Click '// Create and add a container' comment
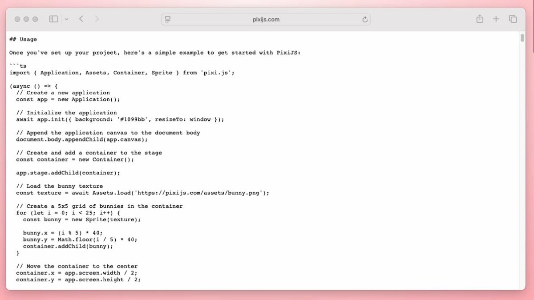This screenshot has width=534, height=300. [89, 153]
